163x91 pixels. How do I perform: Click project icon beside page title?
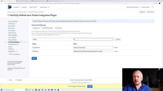pos(8,15)
